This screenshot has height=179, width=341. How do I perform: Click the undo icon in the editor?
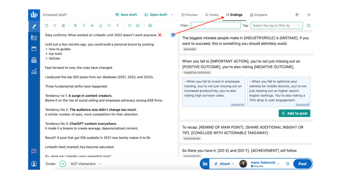(x=47, y=25)
